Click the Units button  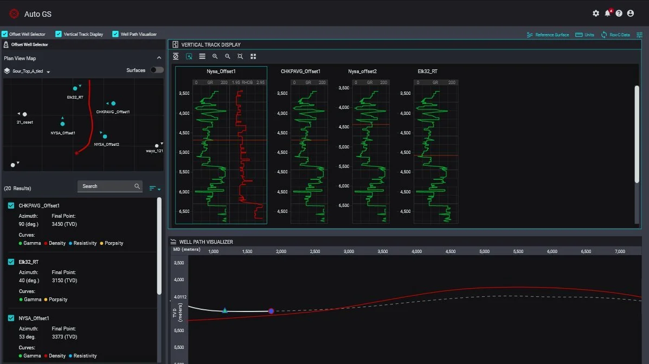click(584, 35)
